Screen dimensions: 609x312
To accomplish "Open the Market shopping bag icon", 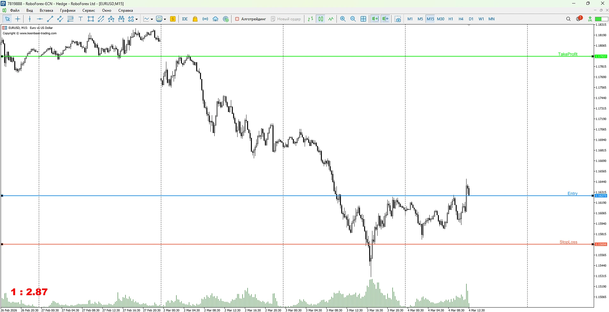I will tap(195, 19).
